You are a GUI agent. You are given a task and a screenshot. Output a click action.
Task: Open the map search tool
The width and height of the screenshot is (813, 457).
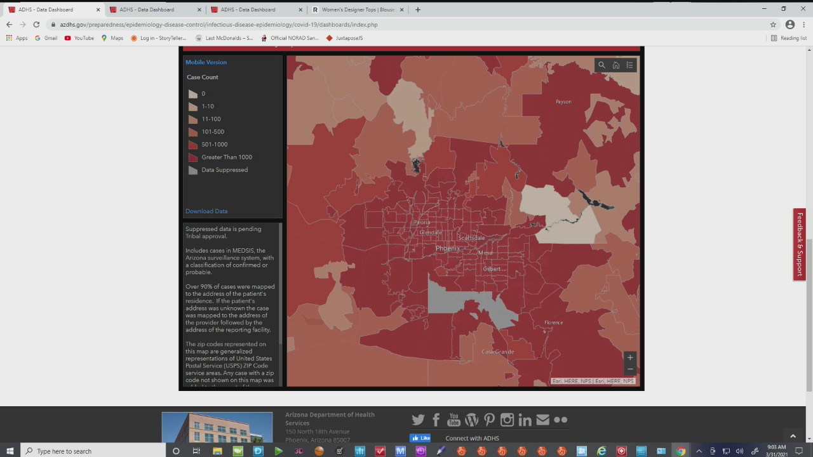pos(601,65)
